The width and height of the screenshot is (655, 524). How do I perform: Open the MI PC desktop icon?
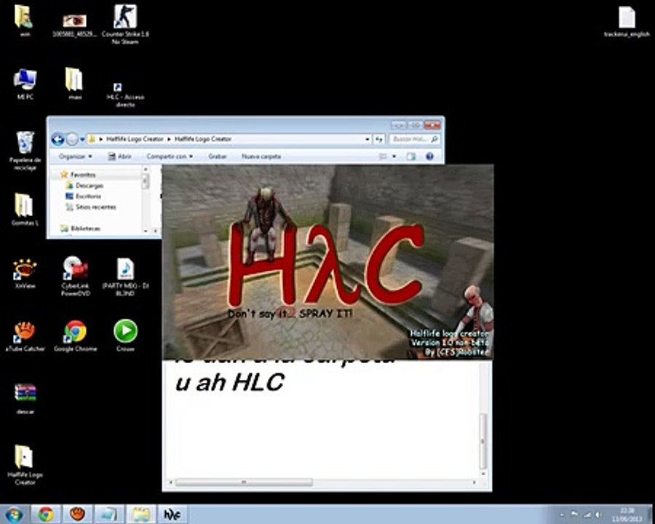coord(25,84)
